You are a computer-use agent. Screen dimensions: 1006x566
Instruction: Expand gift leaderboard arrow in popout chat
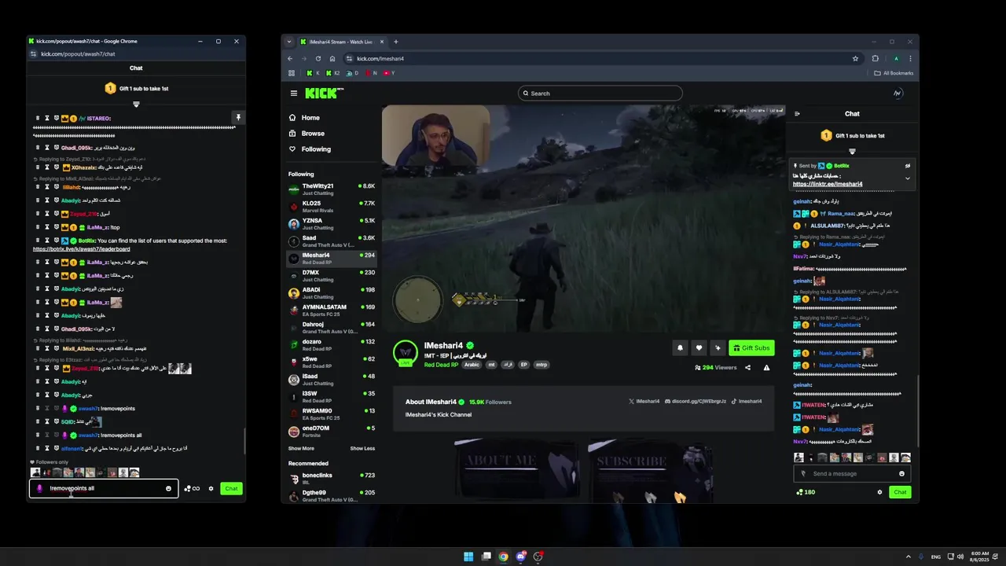136,104
